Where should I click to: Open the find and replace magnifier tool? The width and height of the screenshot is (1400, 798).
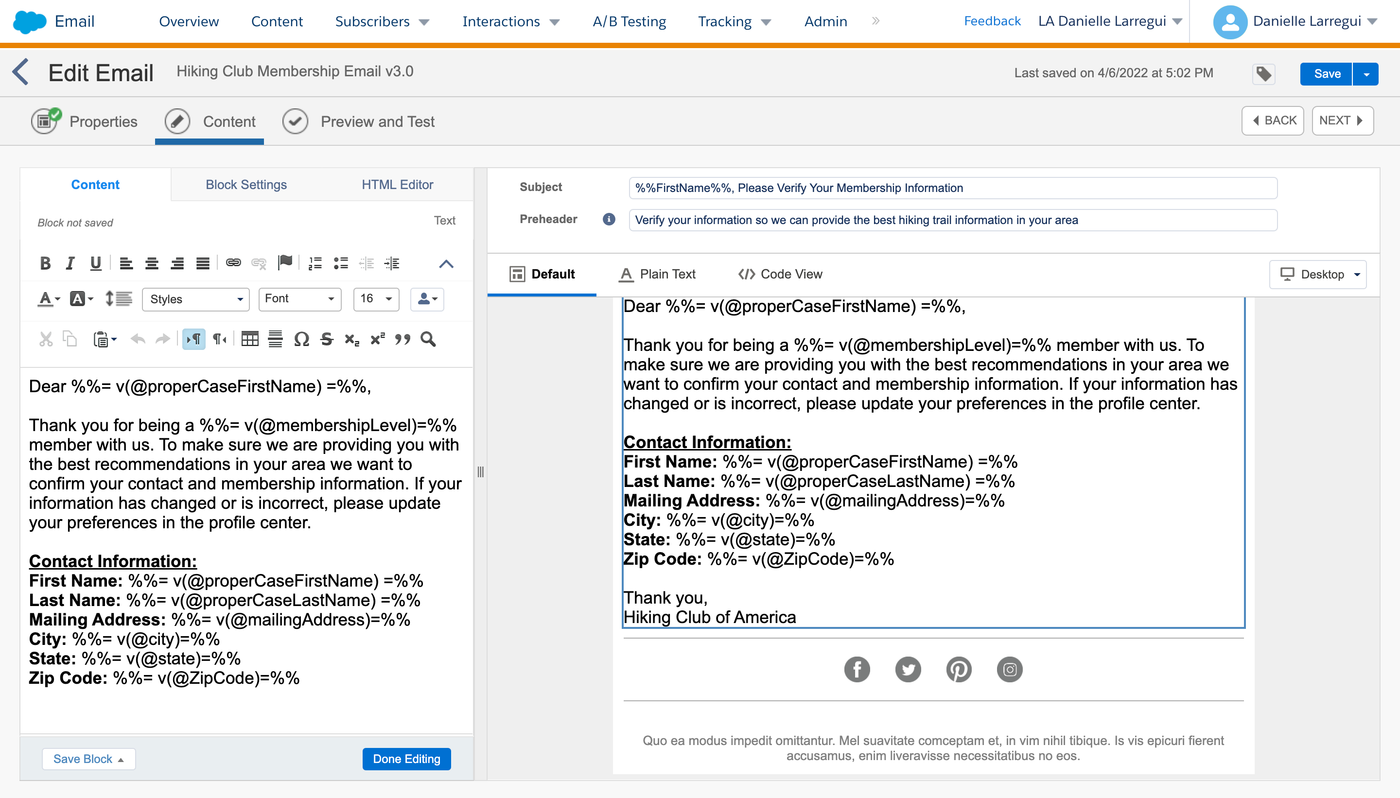point(429,339)
